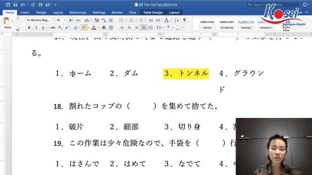Image resolution: width=312 pixels, height=175 pixels.
Task: Sort text with the A-Z icon
Action: pyautogui.click(x=176, y=20)
